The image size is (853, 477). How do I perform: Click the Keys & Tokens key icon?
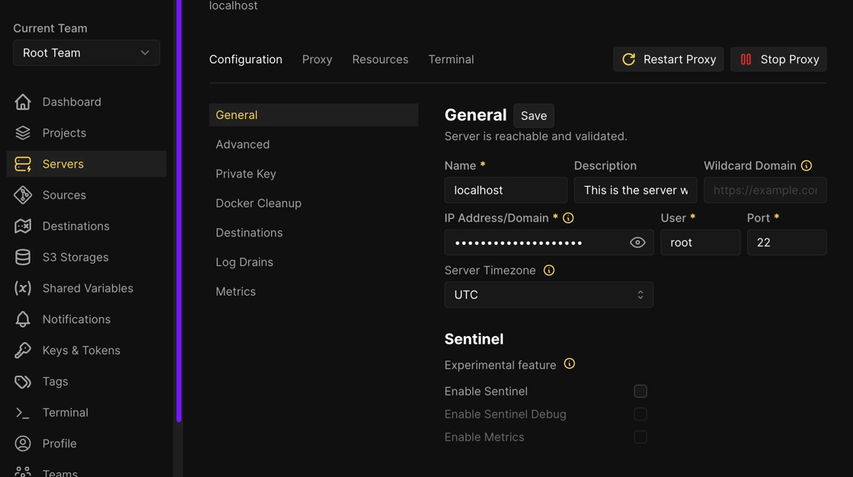23,351
